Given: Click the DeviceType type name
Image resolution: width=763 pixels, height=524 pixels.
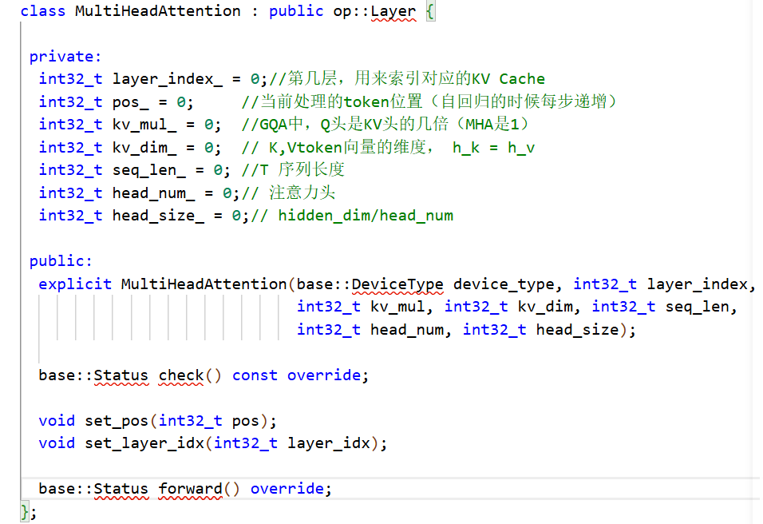Looking at the screenshot, I should click(397, 284).
